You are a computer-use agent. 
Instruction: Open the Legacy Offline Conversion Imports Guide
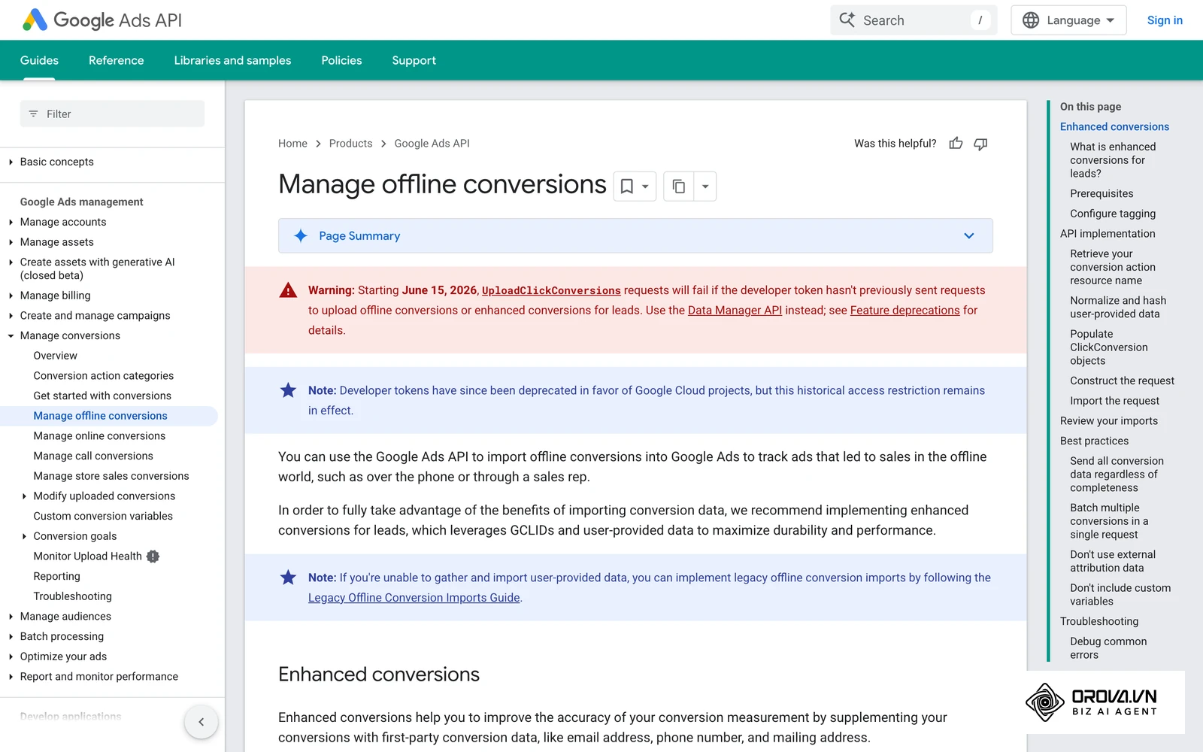(x=414, y=598)
